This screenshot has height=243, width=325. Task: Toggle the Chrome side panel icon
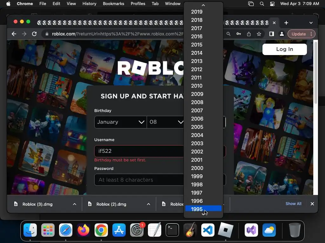(x=272, y=34)
